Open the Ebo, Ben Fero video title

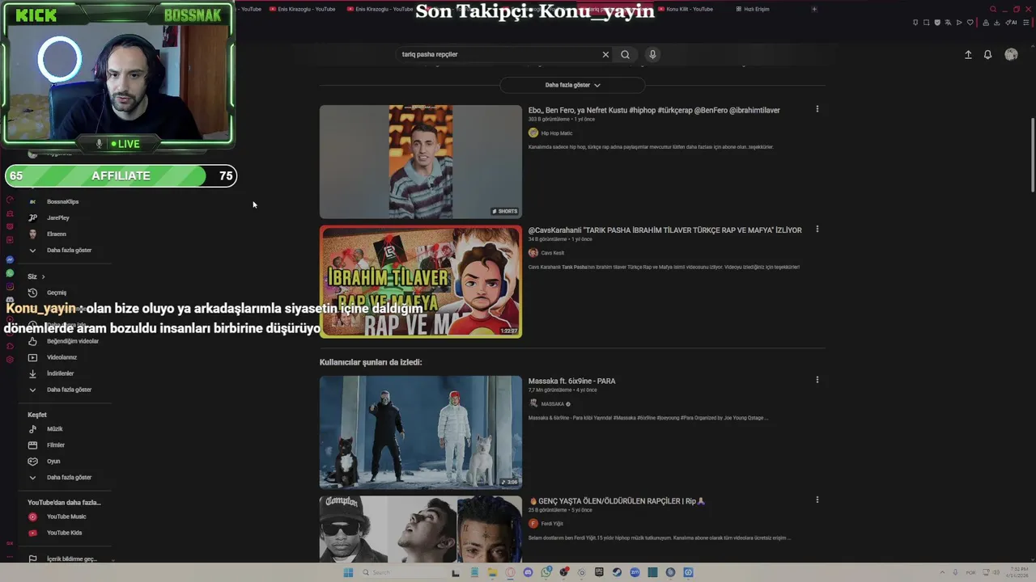click(654, 110)
